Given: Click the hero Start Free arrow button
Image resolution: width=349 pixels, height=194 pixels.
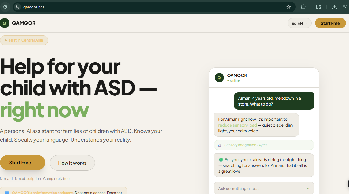Looking at the screenshot, I should pos(22,163).
